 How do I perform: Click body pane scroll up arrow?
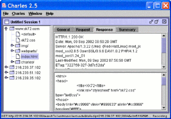tap(164, 75)
